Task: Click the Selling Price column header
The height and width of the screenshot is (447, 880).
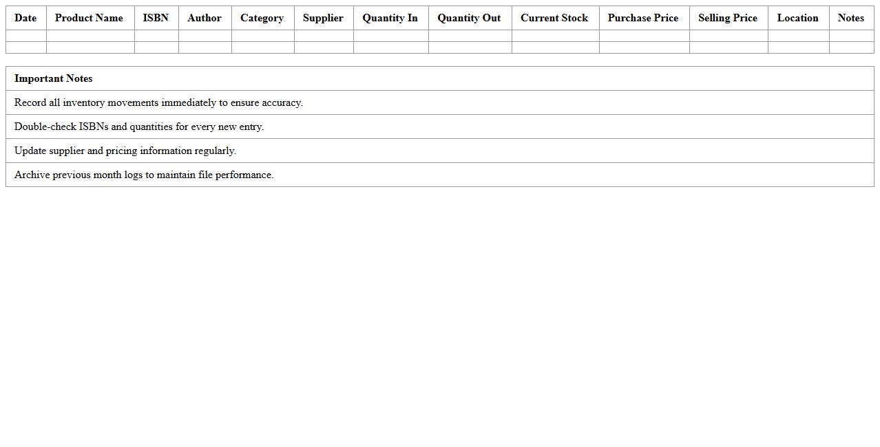Action: coord(728,18)
